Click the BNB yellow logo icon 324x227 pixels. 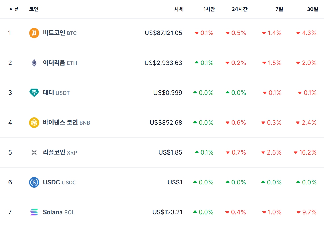pyautogui.click(x=34, y=123)
